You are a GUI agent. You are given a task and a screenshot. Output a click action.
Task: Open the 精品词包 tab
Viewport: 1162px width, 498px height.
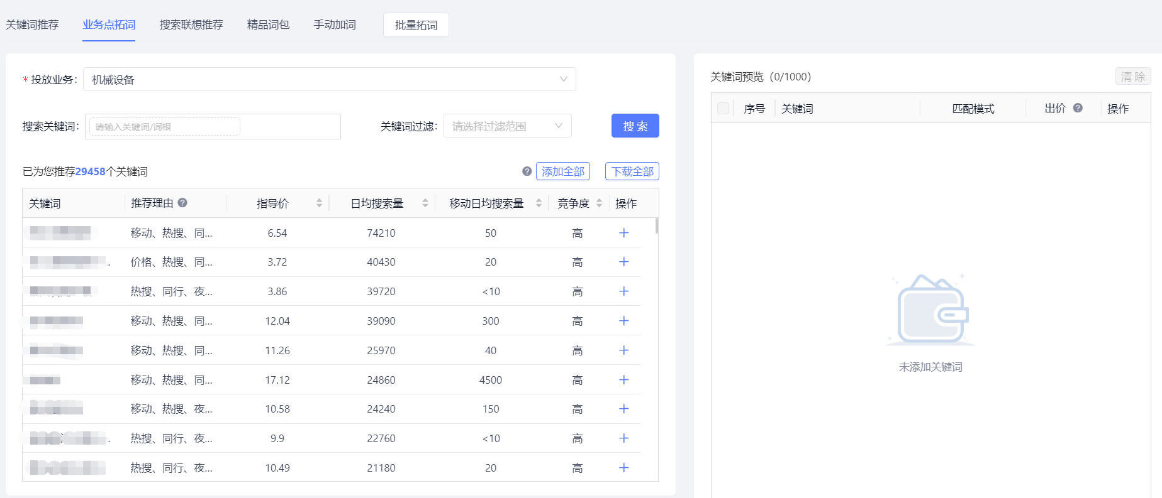coord(269,24)
